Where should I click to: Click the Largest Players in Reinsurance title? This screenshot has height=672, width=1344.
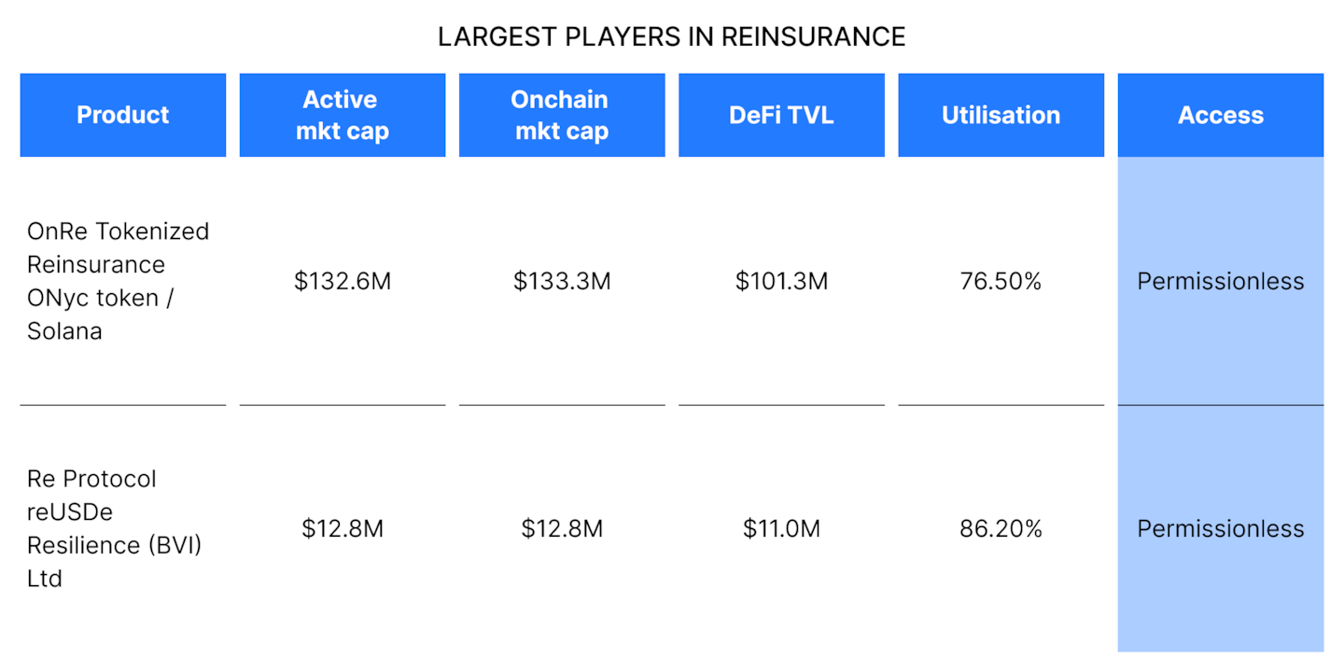pyautogui.click(x=671, y=37)
